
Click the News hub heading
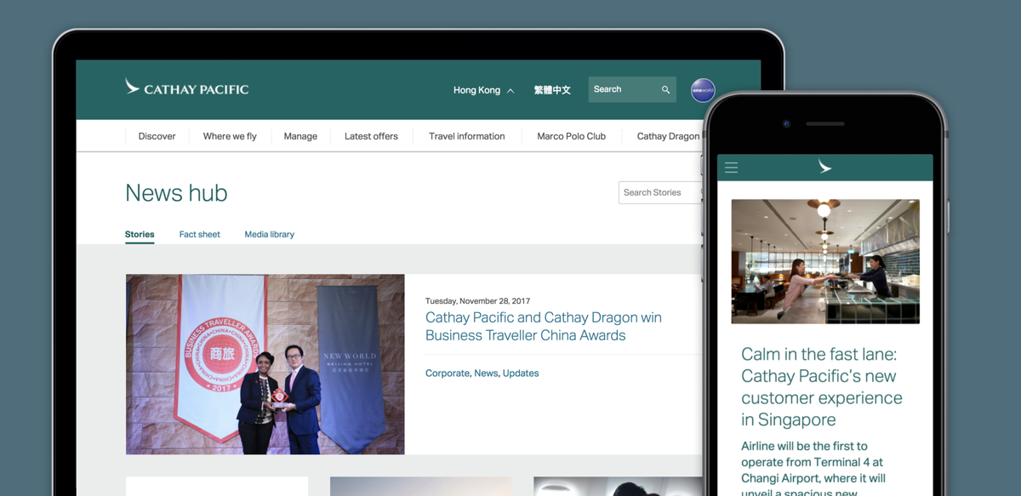[176, 193]
